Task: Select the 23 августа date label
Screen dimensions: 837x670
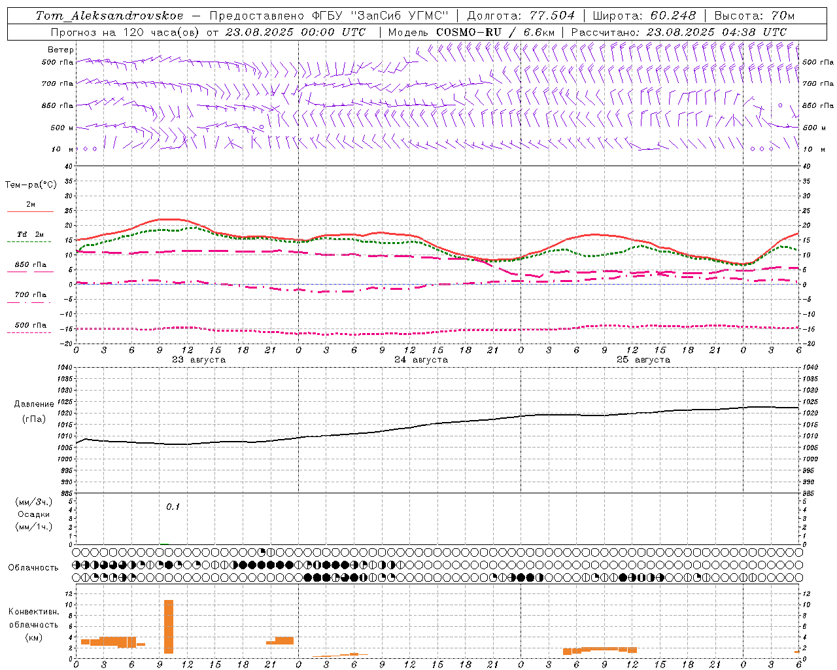Action: (x=198, y=360)
